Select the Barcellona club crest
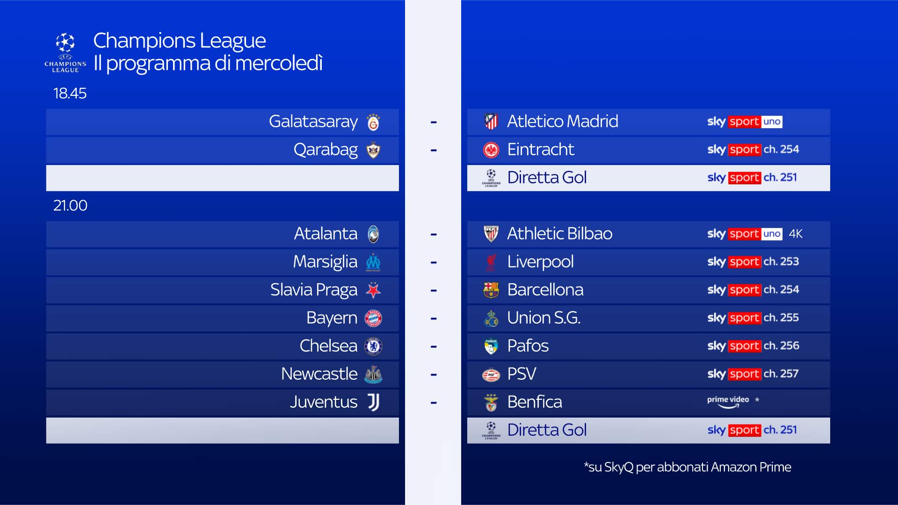This screenshot has height=505, width=898. (x=491, y=290)
